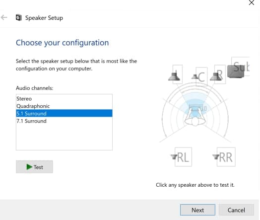Go back using the back arrow
This screenshot has height=220, width=260.
pyautogui.click(x=4, y=17)
